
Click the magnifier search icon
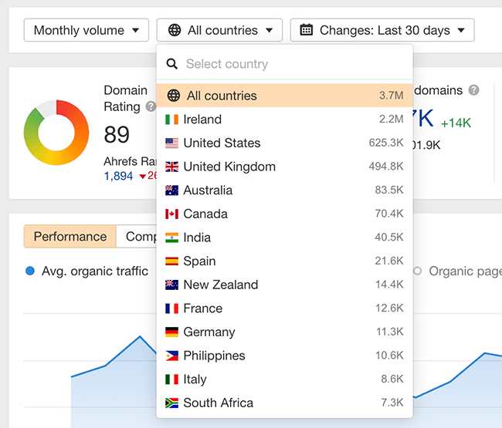coord(172,64)
